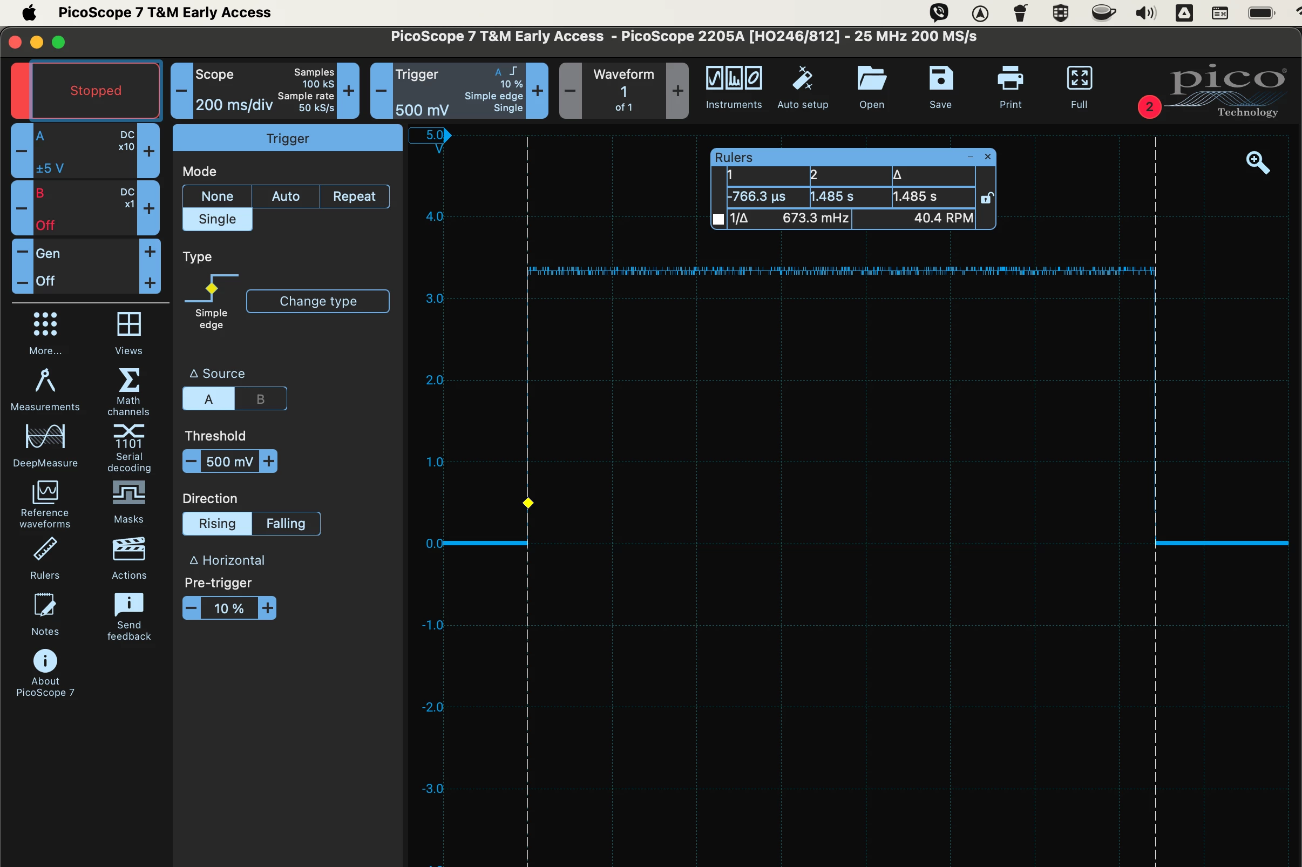
Task: Collapse the Source section triangle
Action: [x=193, y=373]
